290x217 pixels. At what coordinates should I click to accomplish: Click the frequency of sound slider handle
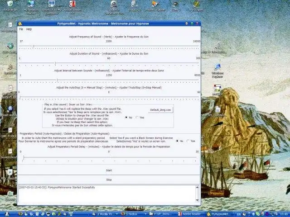click(x=33, y=46)
